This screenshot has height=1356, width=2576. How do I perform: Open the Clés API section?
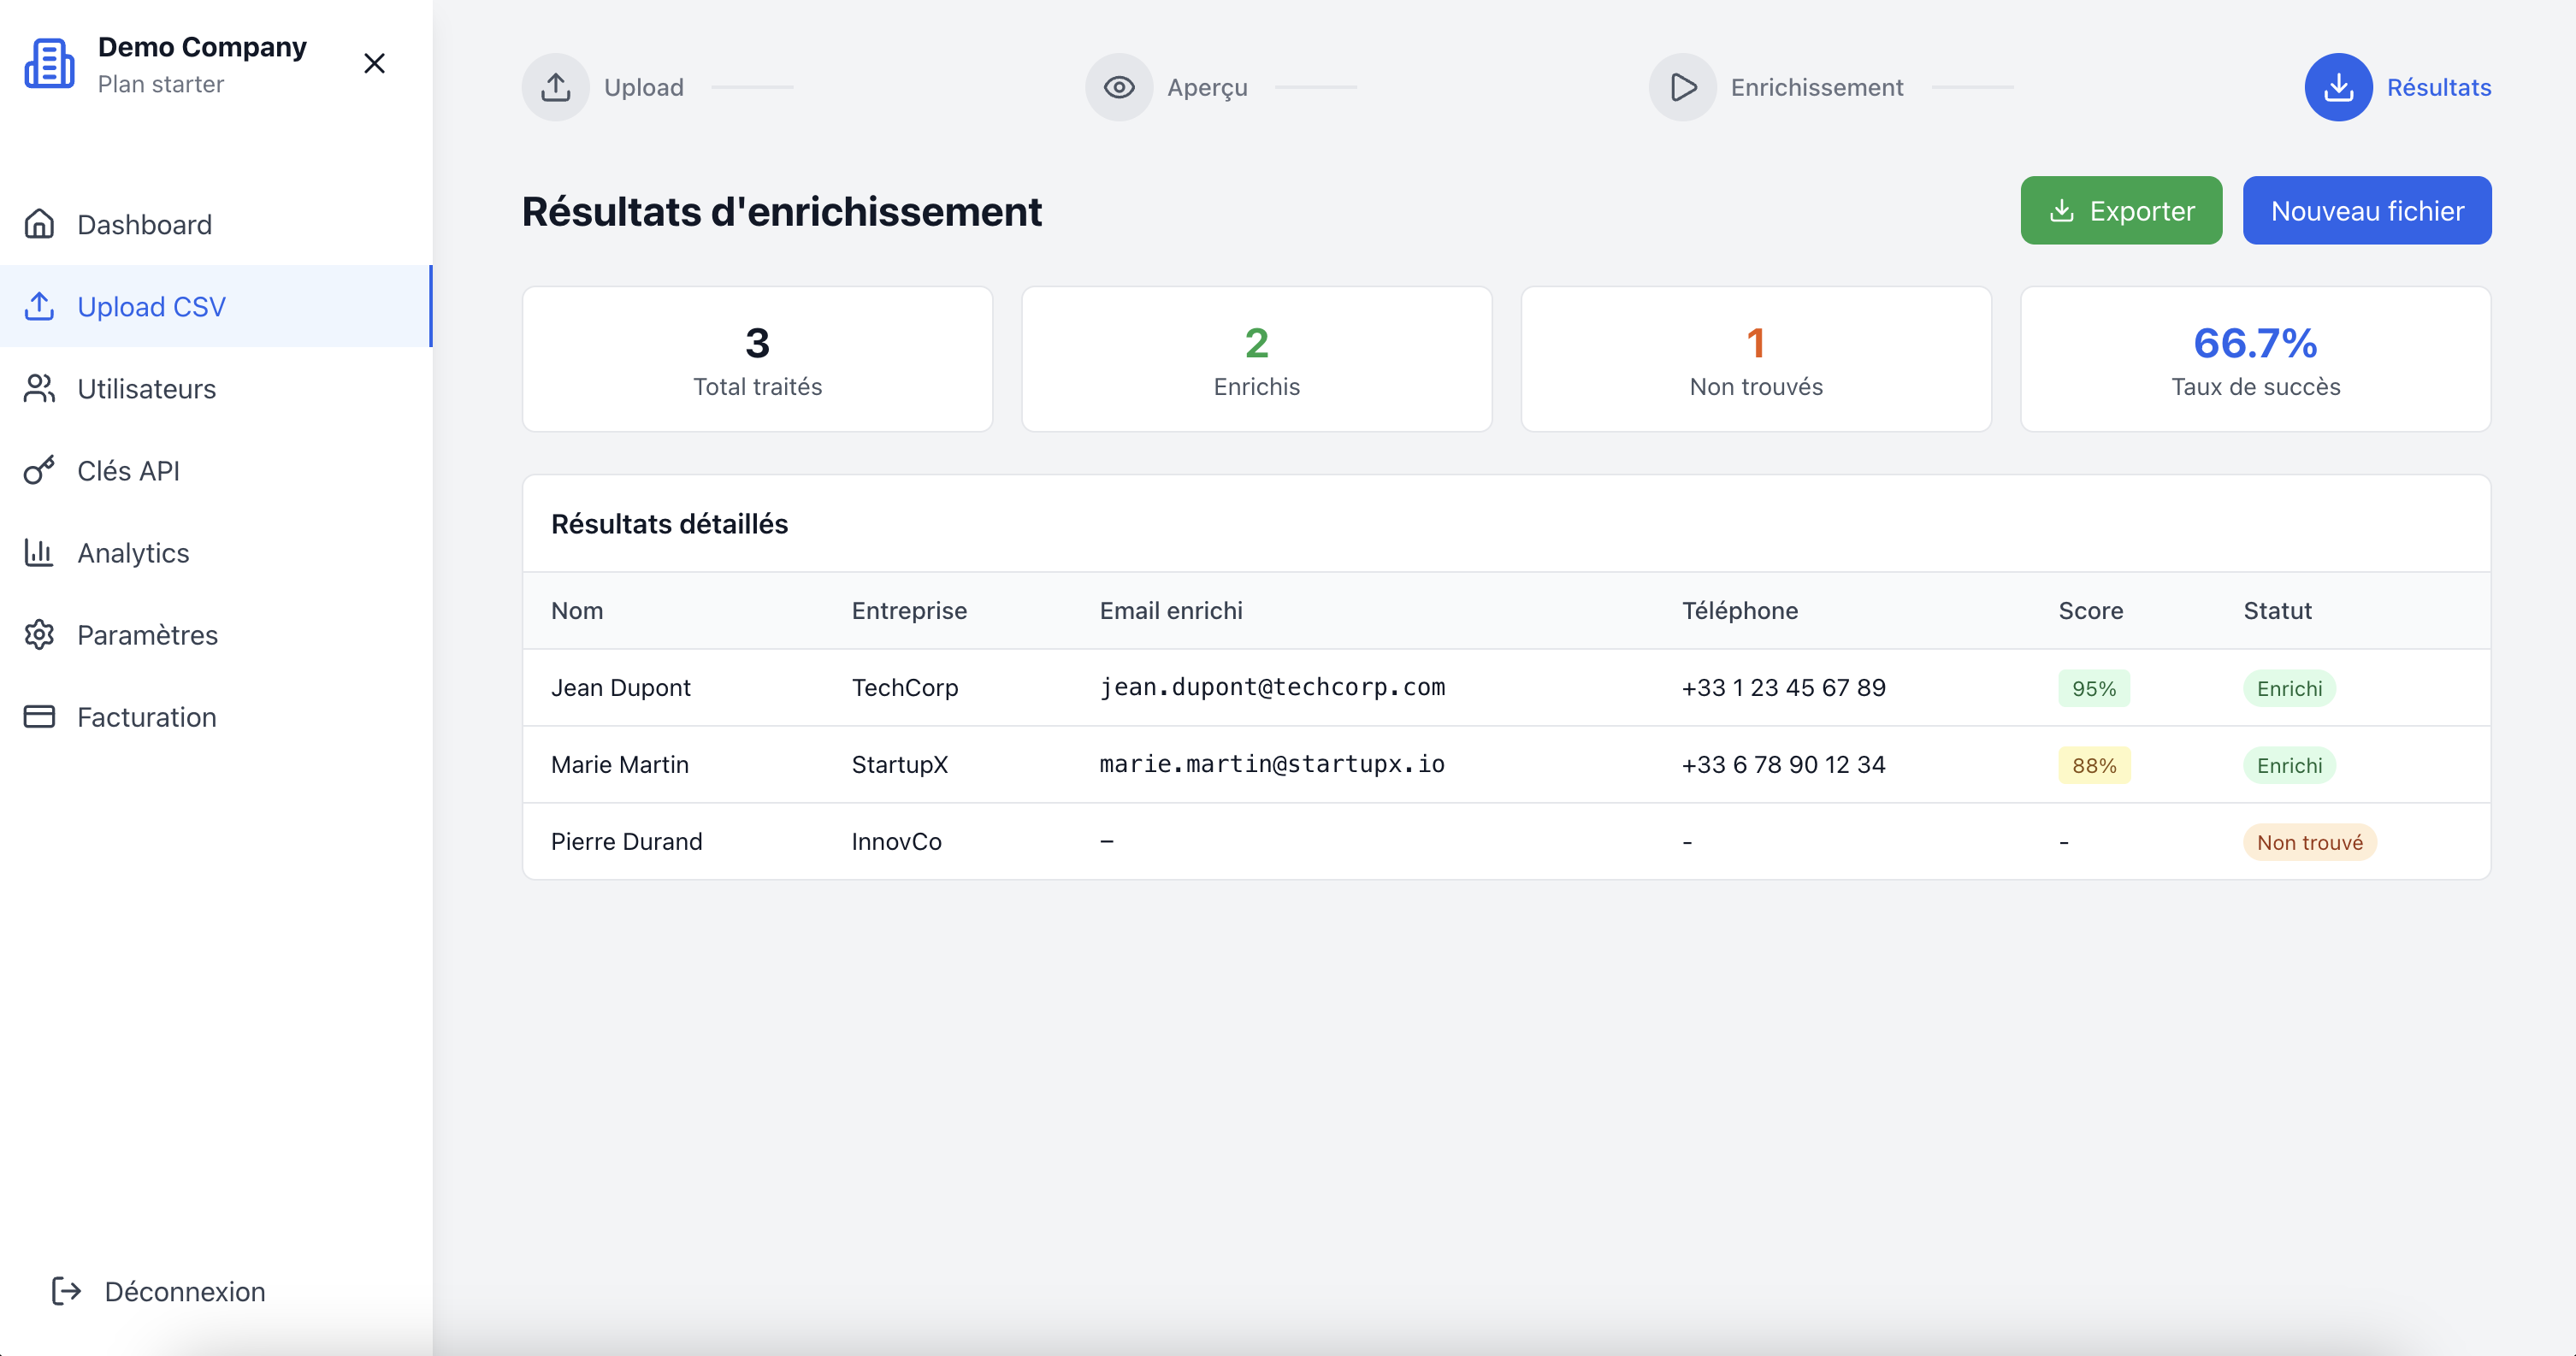tap(128, 470)
